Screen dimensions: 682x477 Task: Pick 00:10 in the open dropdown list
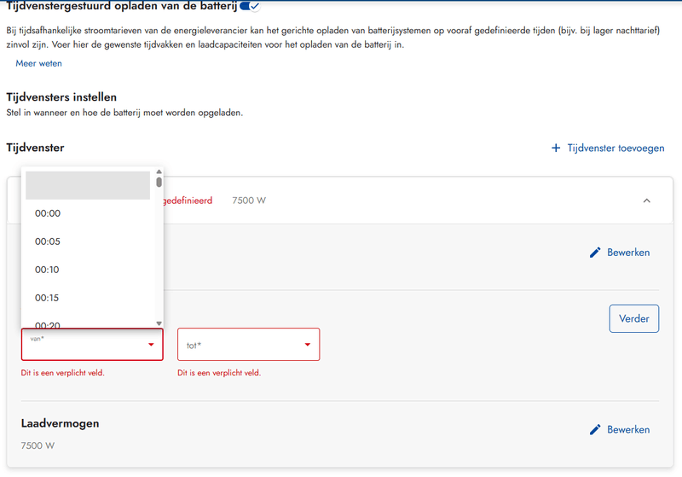click(48, 270)
